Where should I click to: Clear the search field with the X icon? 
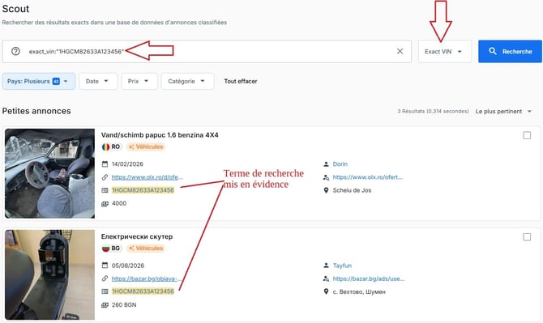(x=400, y=51)
